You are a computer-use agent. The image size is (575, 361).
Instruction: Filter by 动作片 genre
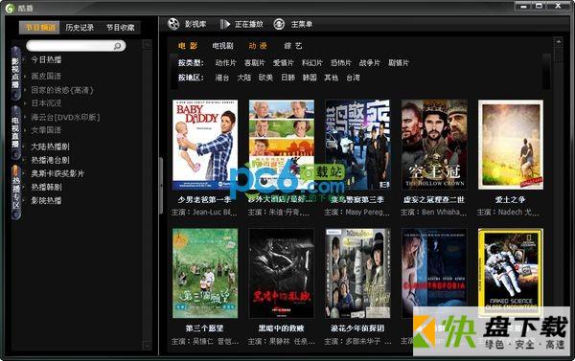pos(225,63)
